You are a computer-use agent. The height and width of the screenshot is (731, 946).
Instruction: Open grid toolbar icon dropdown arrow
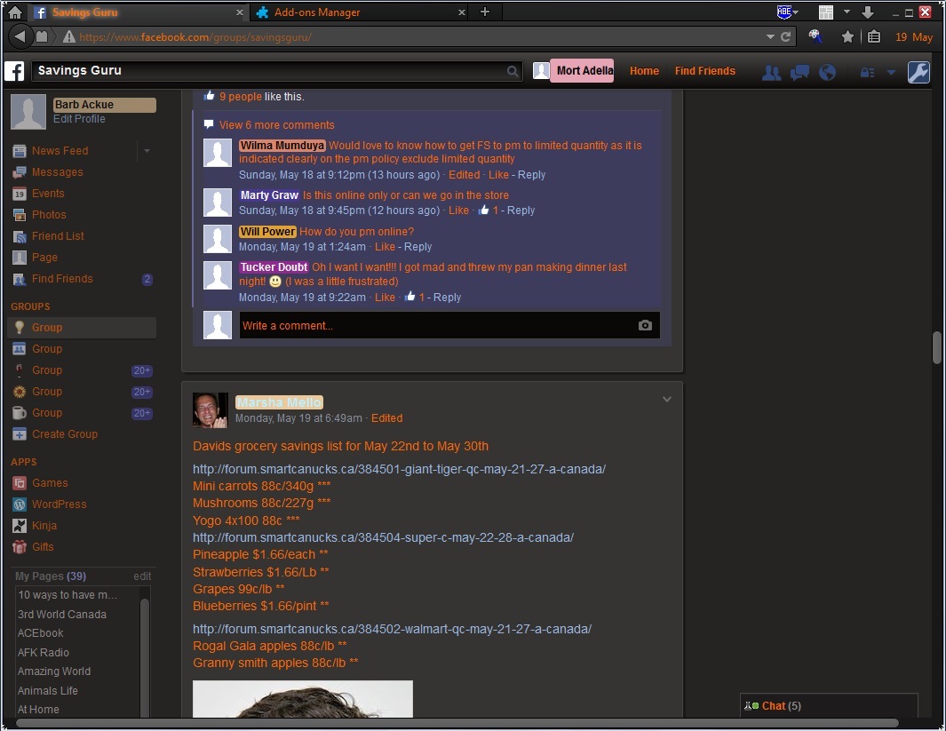click(847, 12)
